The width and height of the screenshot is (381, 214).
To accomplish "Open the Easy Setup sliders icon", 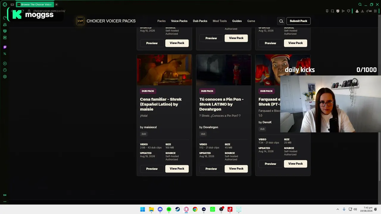I will 375,11.
